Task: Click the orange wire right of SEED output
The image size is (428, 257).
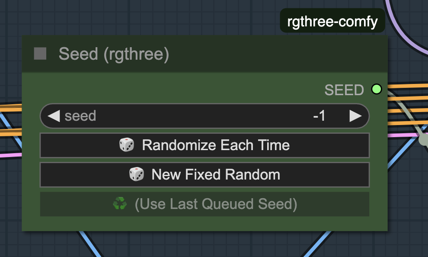Action: point(406,87)
